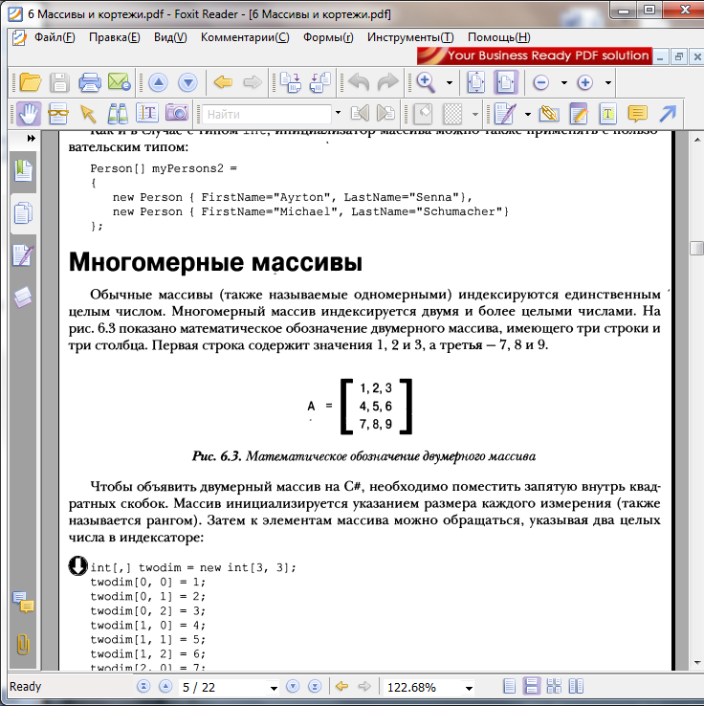Open the Pages thumbnails side panel
Image resolution: width=704 pixels, height=706 pixels.
click(x=23, y=213)
